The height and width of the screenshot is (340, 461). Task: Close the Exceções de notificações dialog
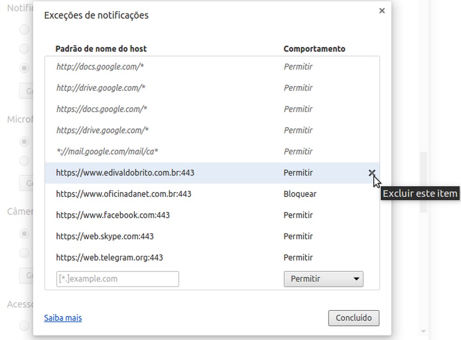coord(382,10)
